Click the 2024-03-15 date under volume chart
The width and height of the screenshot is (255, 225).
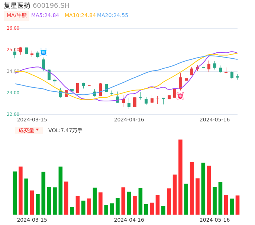coord(32,220)
